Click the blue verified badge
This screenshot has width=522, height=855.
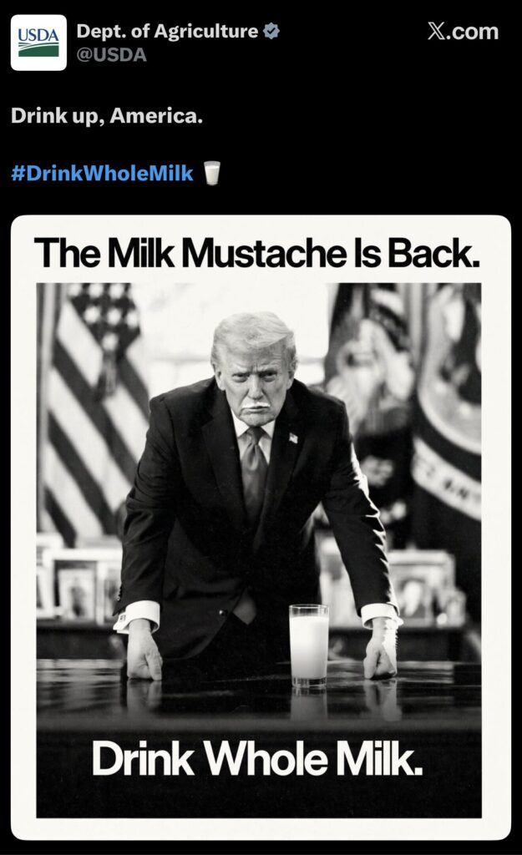[x=271, y=31]
